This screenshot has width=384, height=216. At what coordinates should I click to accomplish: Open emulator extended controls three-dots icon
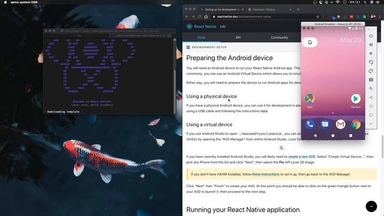click(371, 124)
